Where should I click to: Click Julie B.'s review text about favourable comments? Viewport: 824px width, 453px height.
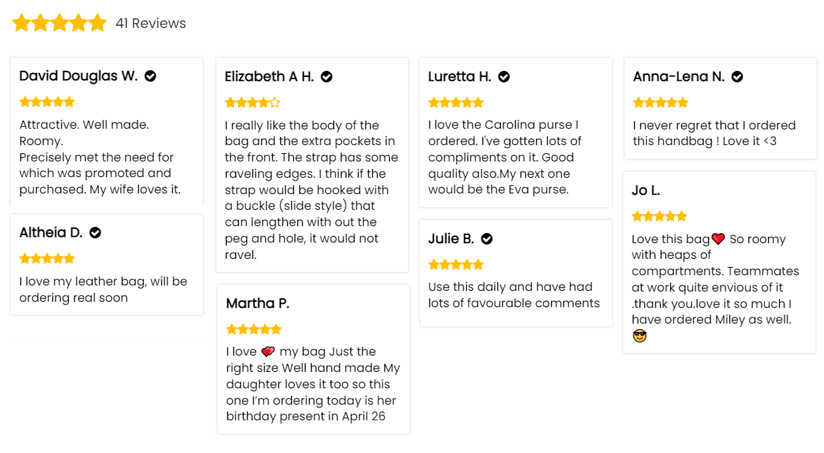click(x=514, y=295)
